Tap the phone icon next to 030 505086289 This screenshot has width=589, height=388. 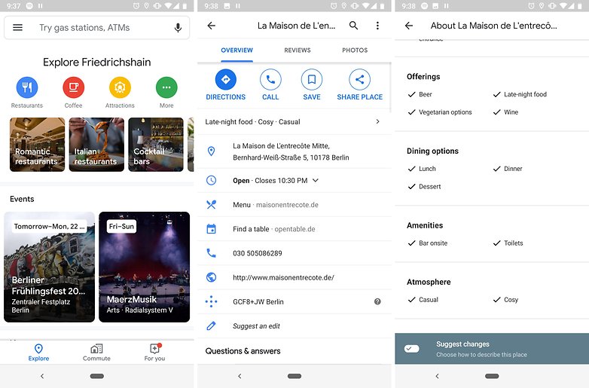point(211,253)
